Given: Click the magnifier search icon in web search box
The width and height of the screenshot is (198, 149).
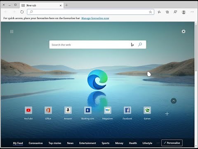Looking at the screenshot, I should click(140, 44).
